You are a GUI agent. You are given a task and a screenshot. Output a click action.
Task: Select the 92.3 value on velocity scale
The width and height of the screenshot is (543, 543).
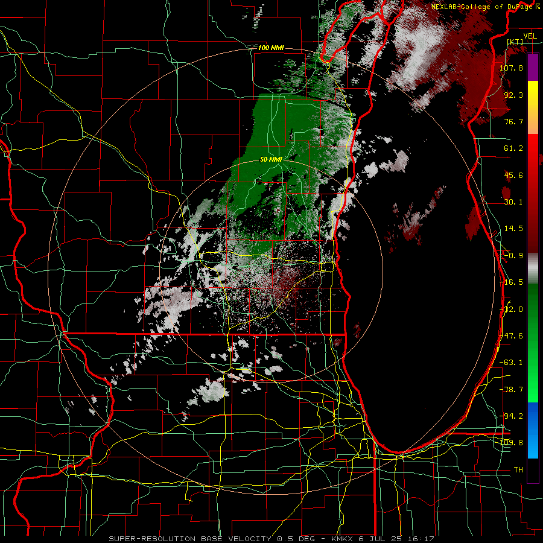pyautogui.click(x=513, y=95)
